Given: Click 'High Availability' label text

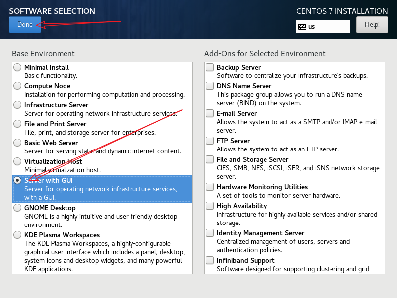Looking at the screenshot, I should coord(242,206).
